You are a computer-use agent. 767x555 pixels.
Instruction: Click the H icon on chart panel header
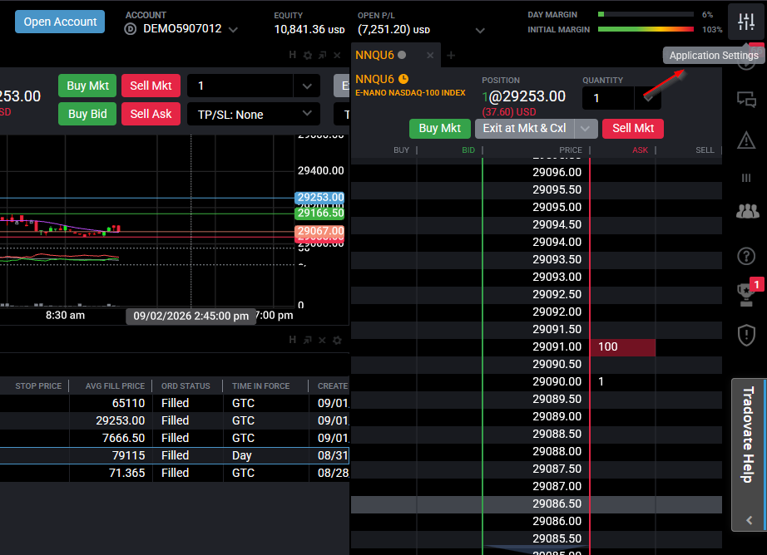293,55
